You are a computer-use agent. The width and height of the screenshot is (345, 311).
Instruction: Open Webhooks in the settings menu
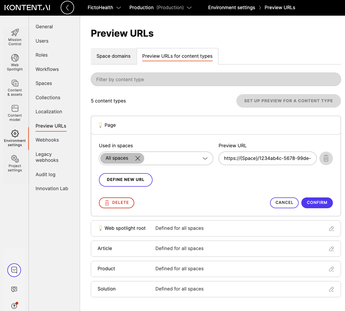click(x=47, y=140)
